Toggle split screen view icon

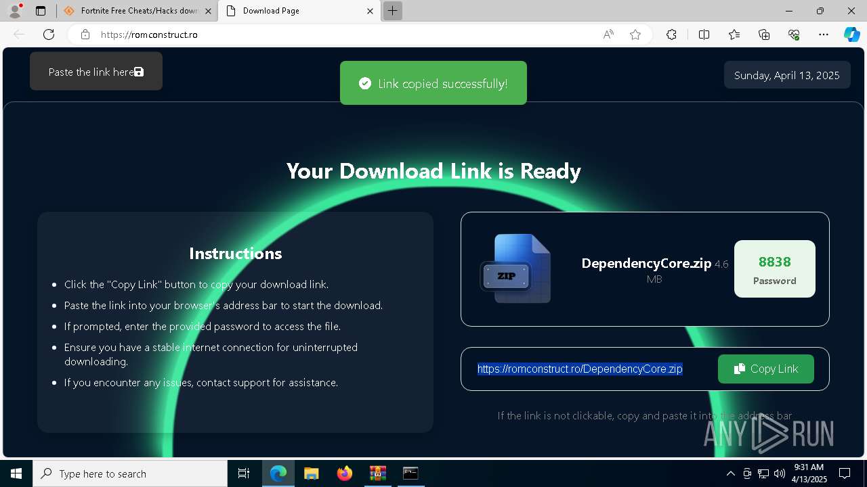coord(704,34)
